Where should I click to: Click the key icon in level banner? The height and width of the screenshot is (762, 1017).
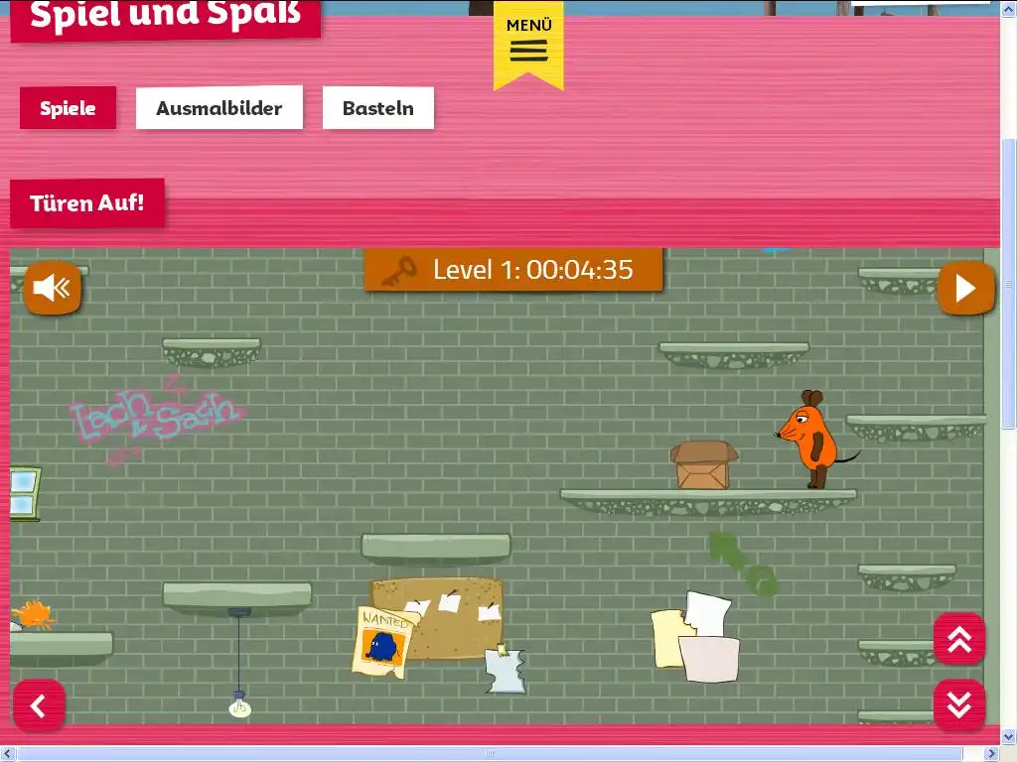click(x=399, y=270)
